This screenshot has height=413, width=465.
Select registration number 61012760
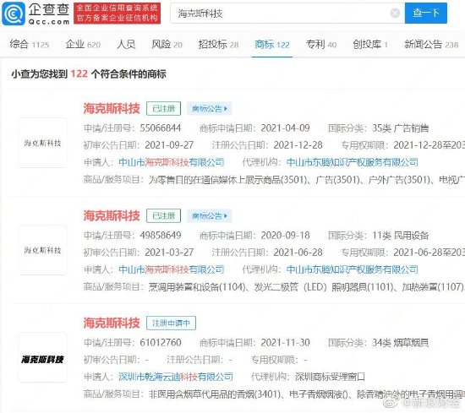pyautogui.click(x=161, y=343)
